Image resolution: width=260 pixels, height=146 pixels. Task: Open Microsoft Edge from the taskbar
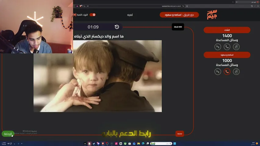(x=143, y=144)
